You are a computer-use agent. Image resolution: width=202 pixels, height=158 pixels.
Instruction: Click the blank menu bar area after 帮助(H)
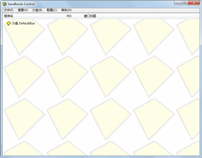[135, 10]
